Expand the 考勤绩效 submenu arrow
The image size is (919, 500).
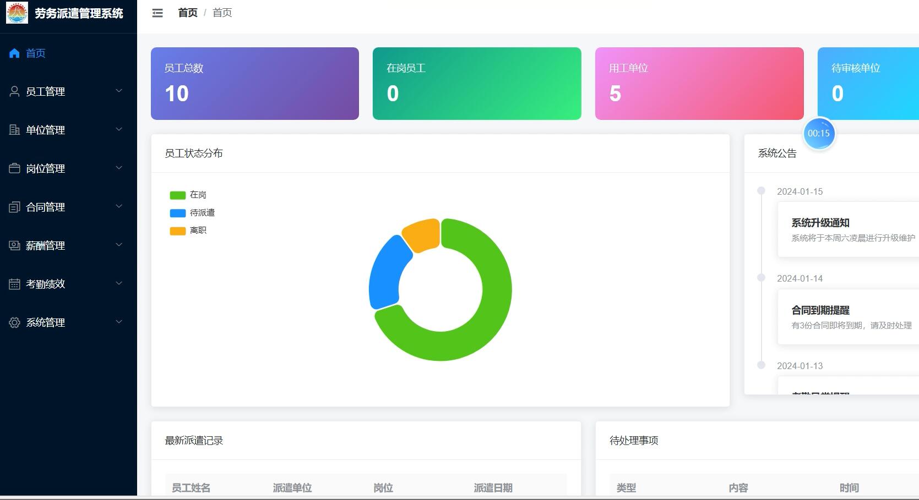click(x=119, y=283)
